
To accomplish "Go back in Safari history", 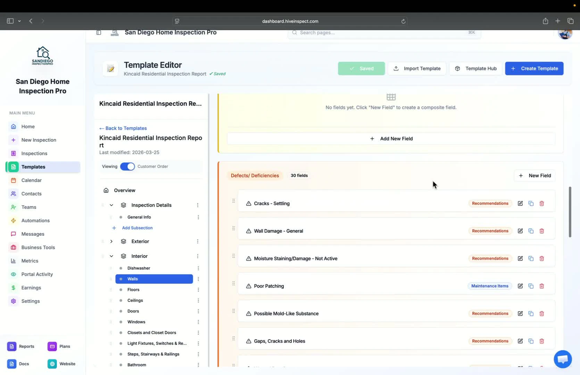I will click(x=31, y=21).
